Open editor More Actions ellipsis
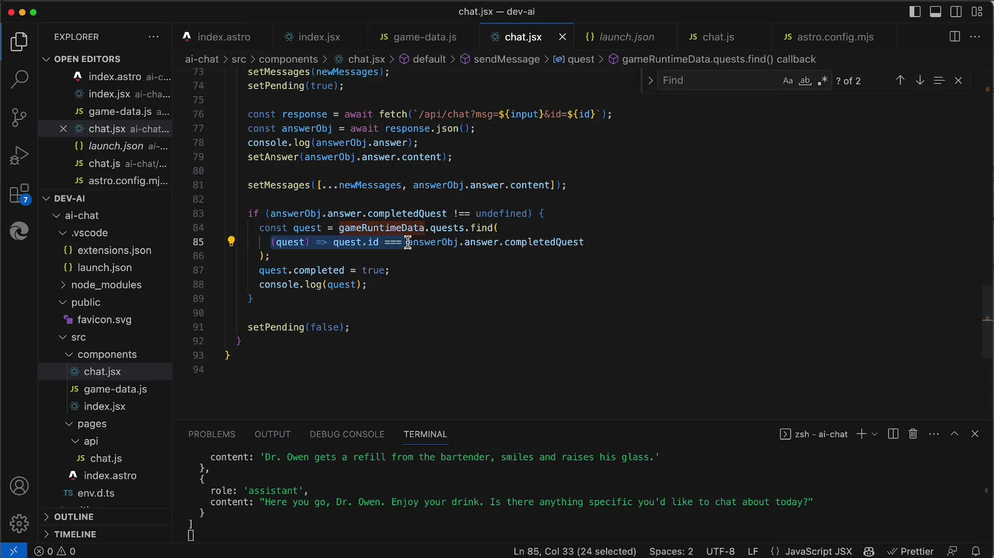The width and height of the screenshot is (994, 558). pos(975,37)
